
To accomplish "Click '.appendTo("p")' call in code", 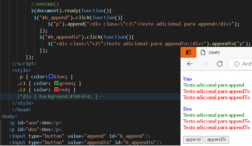I will [230, 44].
